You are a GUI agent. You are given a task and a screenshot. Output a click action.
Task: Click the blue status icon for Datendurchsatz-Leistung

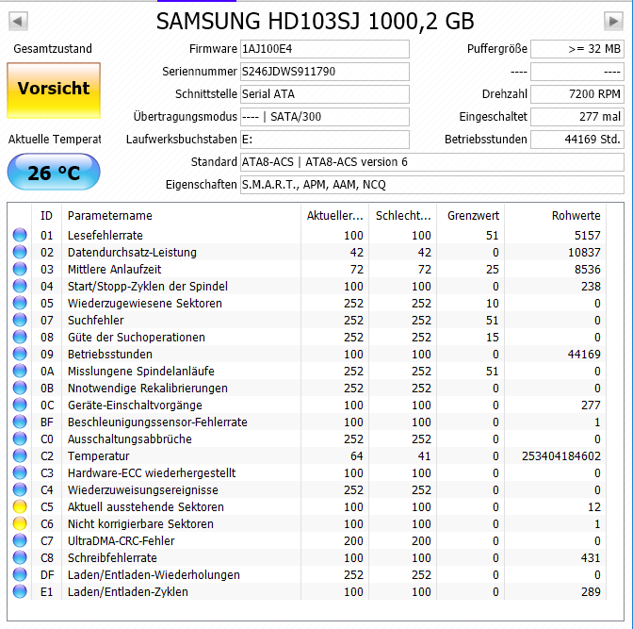pos(20,252)
